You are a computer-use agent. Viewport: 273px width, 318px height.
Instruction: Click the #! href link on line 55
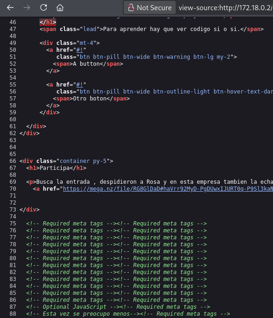pyautogui.click(x=79, y=85)
